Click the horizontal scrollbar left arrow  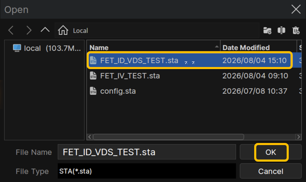pyautogui.click(x=89, y=137)
